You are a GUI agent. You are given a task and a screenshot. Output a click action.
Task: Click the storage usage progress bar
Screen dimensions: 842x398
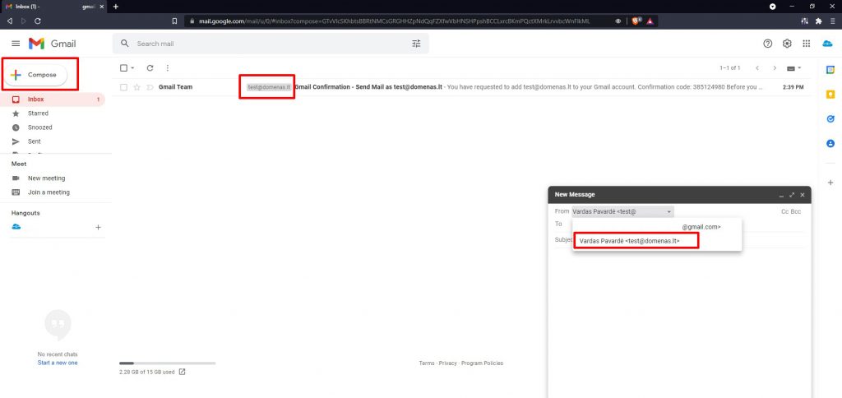(167, 363)
